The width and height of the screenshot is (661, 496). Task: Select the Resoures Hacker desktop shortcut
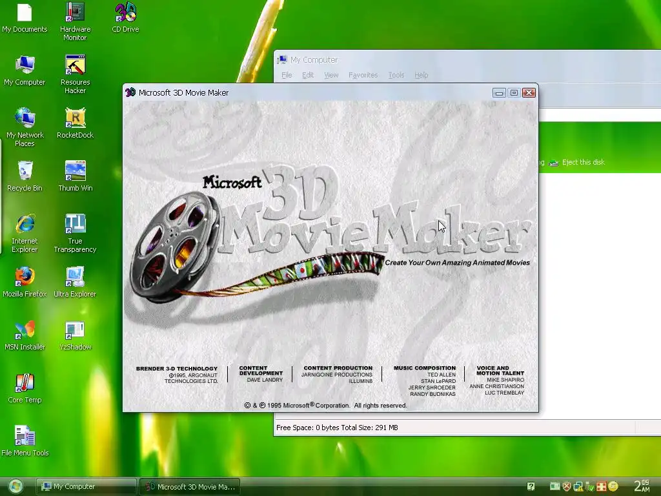[x=75, y=74]
